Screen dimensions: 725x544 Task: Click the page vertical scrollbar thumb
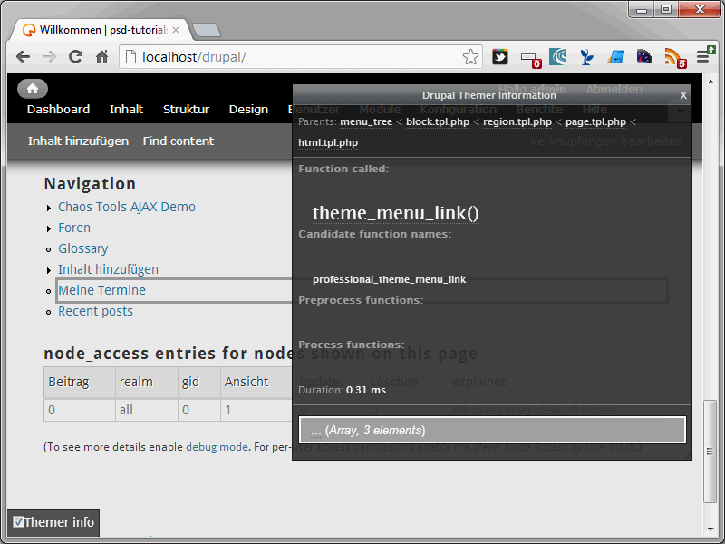(710, 451)
